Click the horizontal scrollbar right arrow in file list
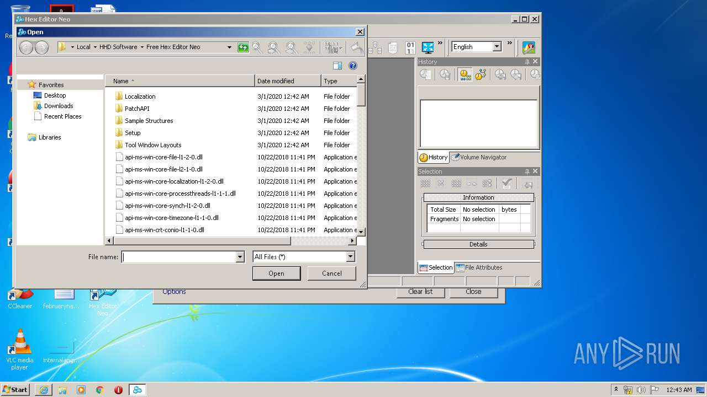 tap(352, 241)
